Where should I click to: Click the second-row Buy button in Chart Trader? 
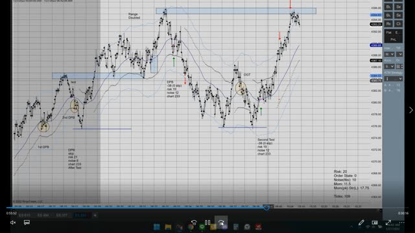388,16
